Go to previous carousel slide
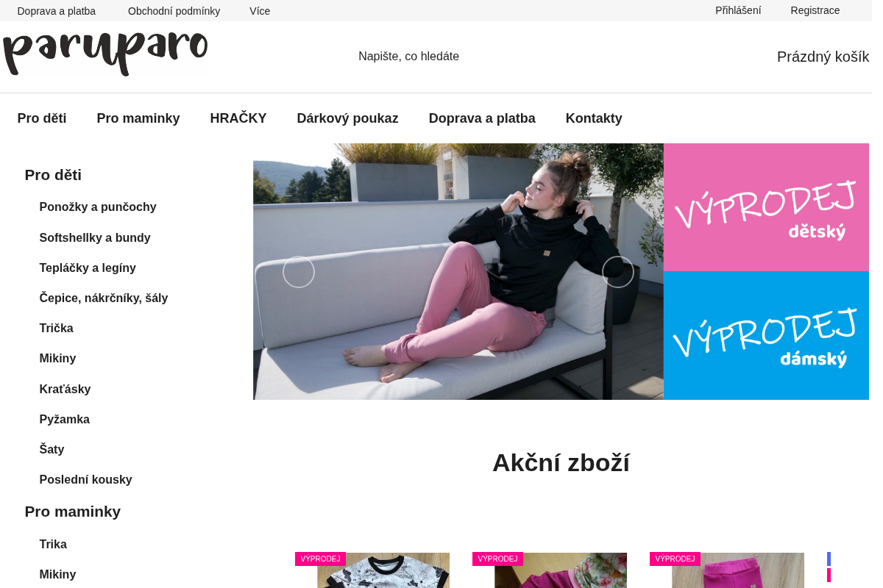The width and height of the screenshot is (883, 588). (299, 272)
